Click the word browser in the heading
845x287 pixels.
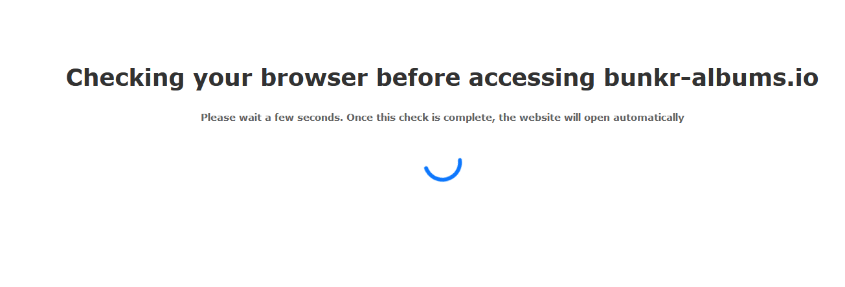click(x=314, y=78)
